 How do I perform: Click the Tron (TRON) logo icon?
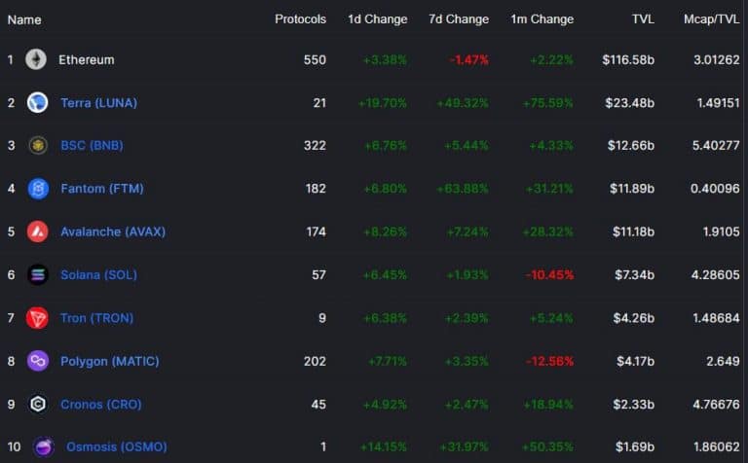(x=37, y=318)
